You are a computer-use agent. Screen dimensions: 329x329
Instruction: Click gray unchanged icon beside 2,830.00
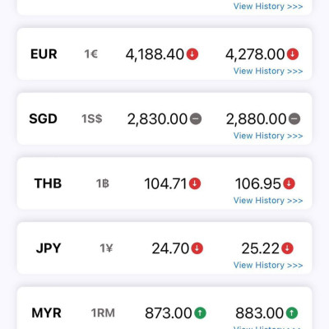point(196,118)
